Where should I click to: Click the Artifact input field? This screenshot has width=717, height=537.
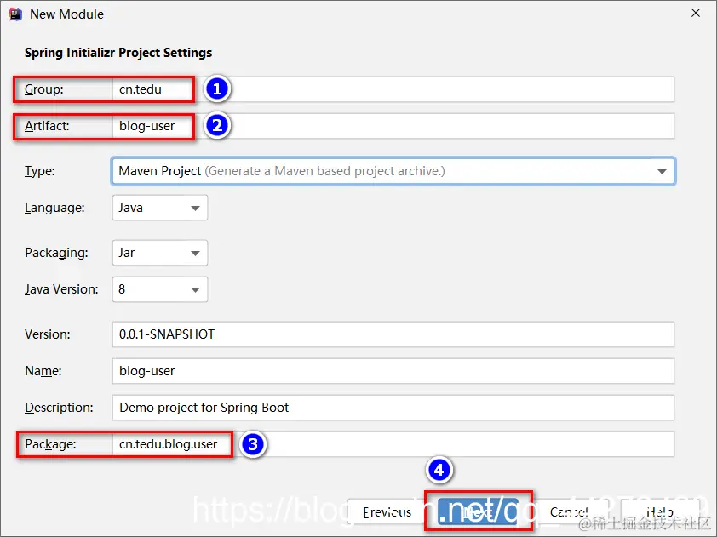pyautogui.click(x=393, y=126)
